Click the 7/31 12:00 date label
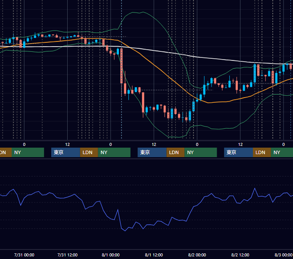 (67, 255)
